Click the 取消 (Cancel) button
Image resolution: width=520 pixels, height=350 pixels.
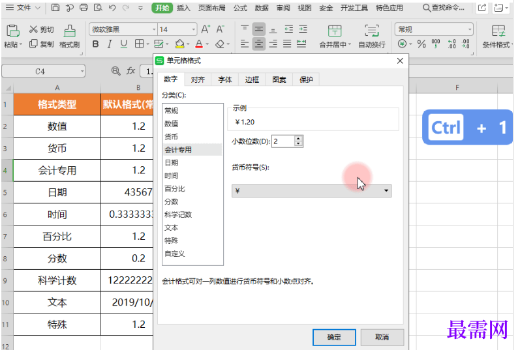pos(382,337)
